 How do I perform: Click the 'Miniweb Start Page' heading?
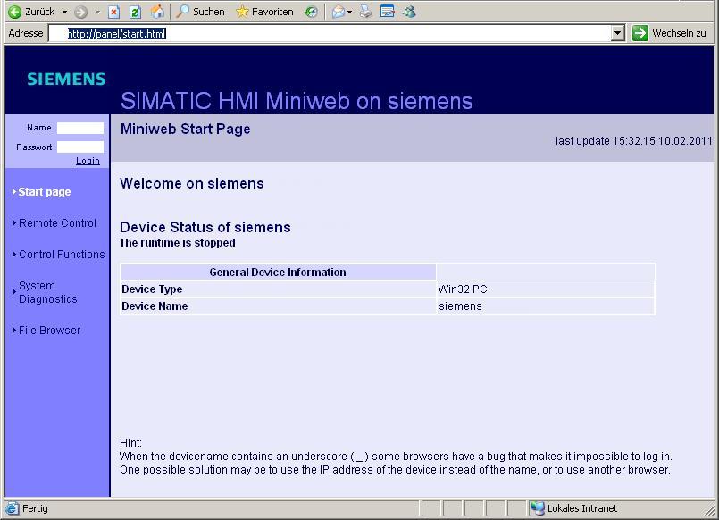pyautogui.click(x=185, y=129)
